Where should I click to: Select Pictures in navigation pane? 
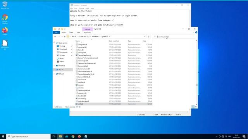[x=62, y=55]
